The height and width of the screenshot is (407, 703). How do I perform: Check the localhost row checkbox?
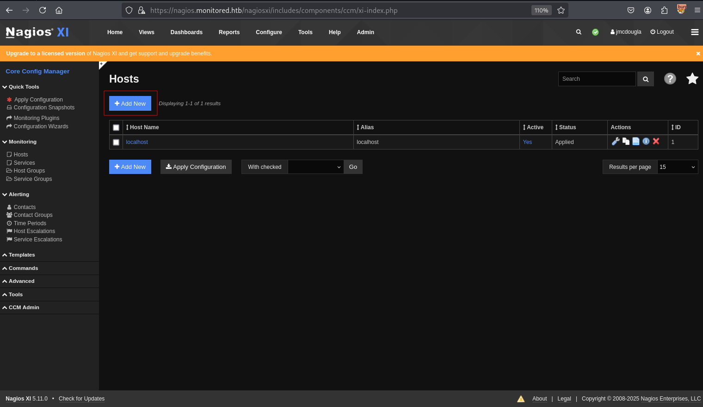(116, 142)
